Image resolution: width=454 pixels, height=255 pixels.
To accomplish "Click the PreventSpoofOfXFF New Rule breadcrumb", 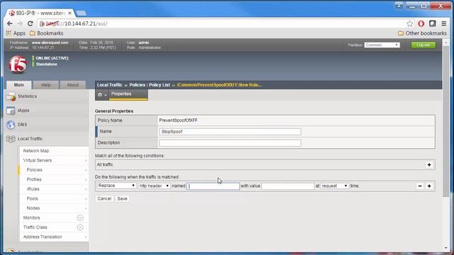I will (x=219, y=85).
